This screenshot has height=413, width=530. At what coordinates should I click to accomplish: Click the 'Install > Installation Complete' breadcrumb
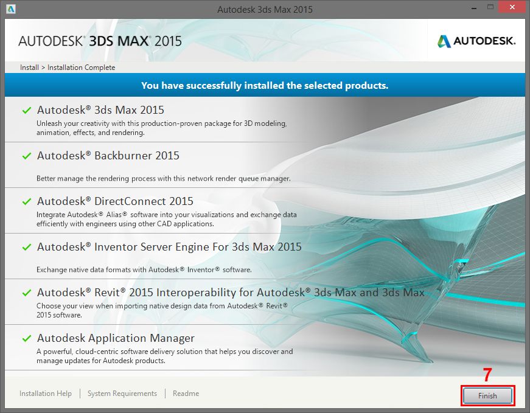click(68, 68)
